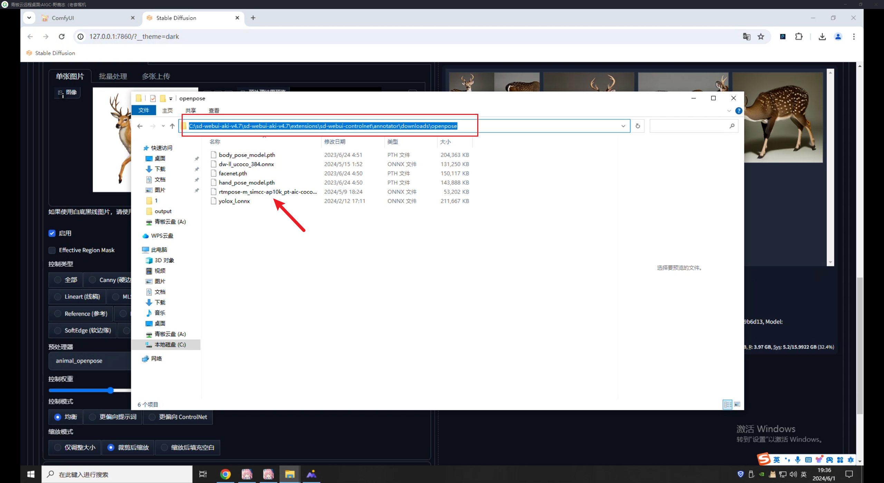Screen dimensions: 884x483
Task: Switch to the 批量处理 tab
Action: coord(113,76)
